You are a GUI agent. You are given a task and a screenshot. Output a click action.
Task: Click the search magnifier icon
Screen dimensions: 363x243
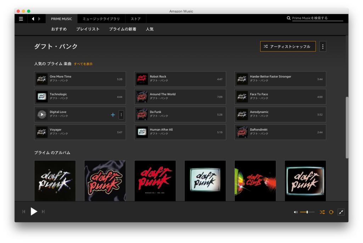coord(289,18)
